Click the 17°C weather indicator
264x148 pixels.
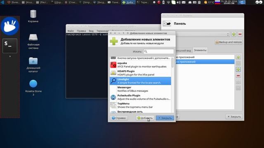pyautogui.click(x=209, y=2)
